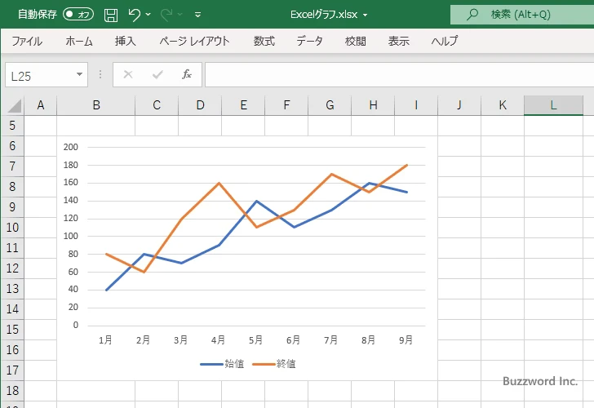Click the search box 検索 (Alt+Q)
Image resolution: width=594 pixels, height=408 pixels.
point(522,15)
